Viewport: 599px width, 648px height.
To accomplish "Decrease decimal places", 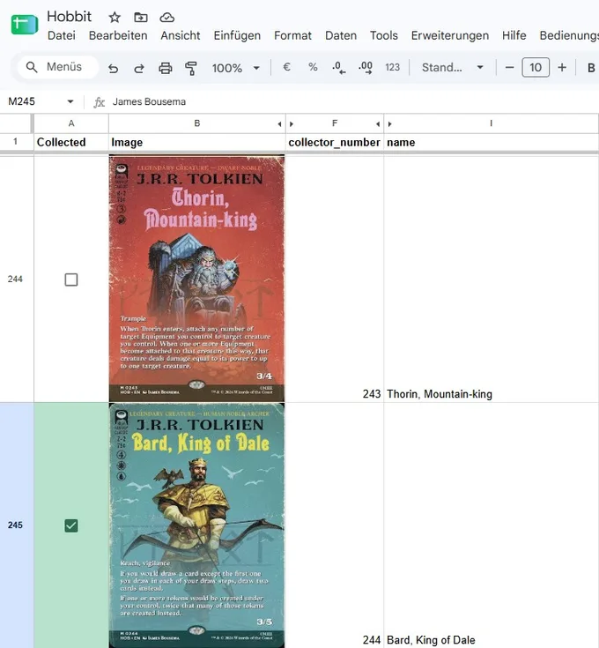I will coord(339,67).
